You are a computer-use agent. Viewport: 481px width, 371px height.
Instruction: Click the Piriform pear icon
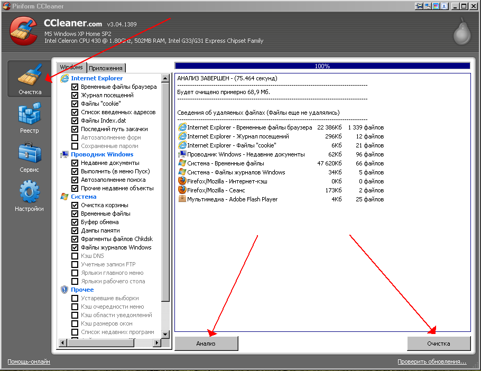[x=462, y=32]
